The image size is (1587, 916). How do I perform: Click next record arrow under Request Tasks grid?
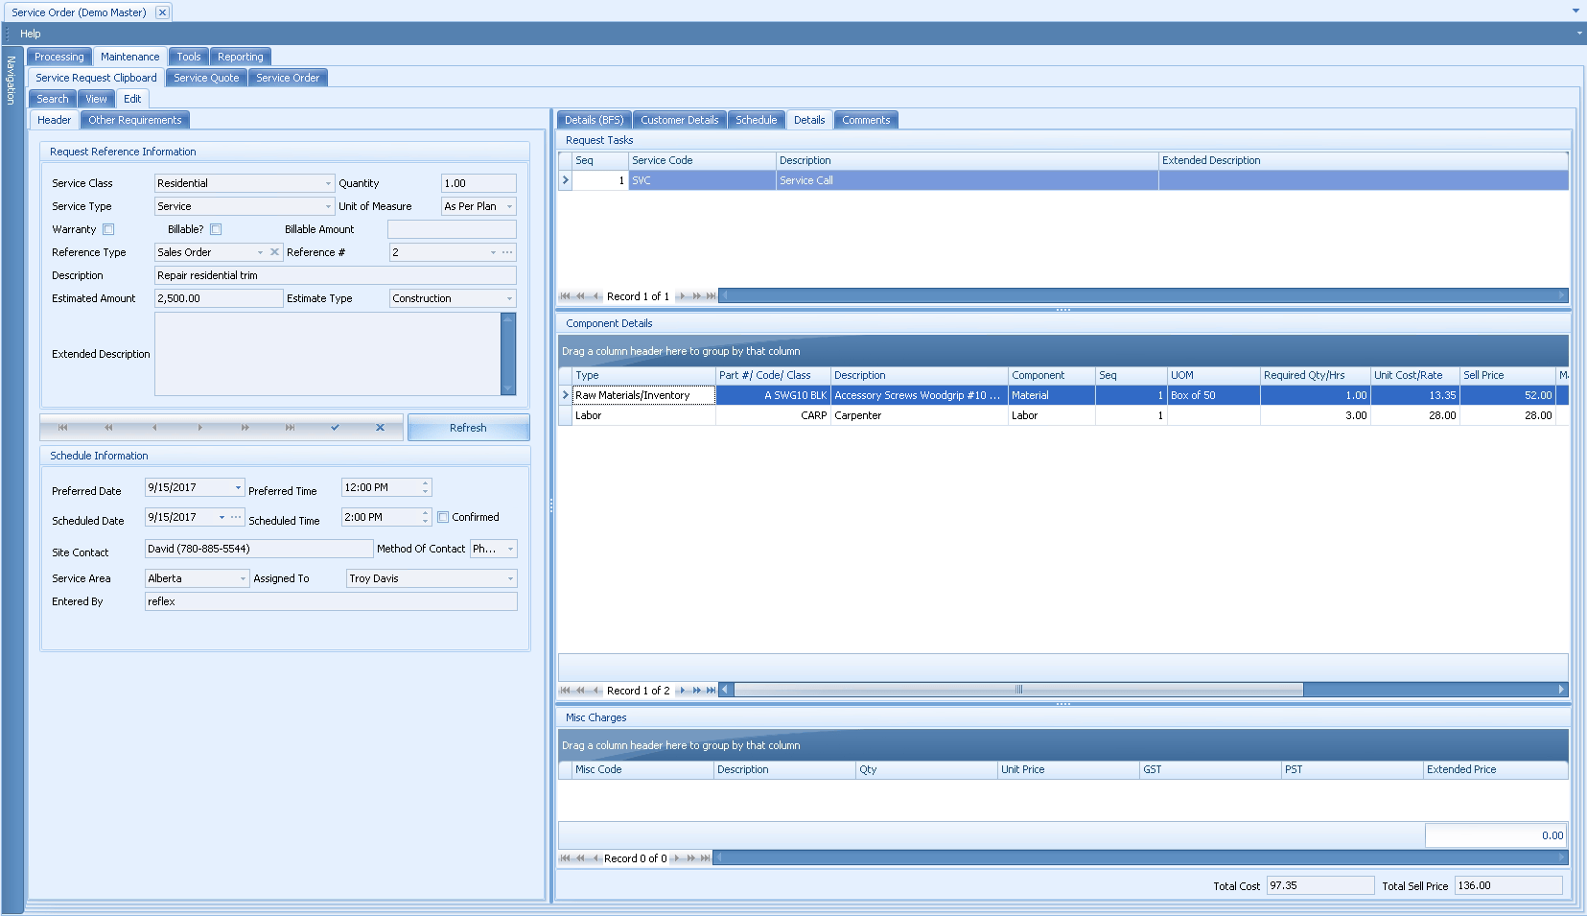[683, 296]
